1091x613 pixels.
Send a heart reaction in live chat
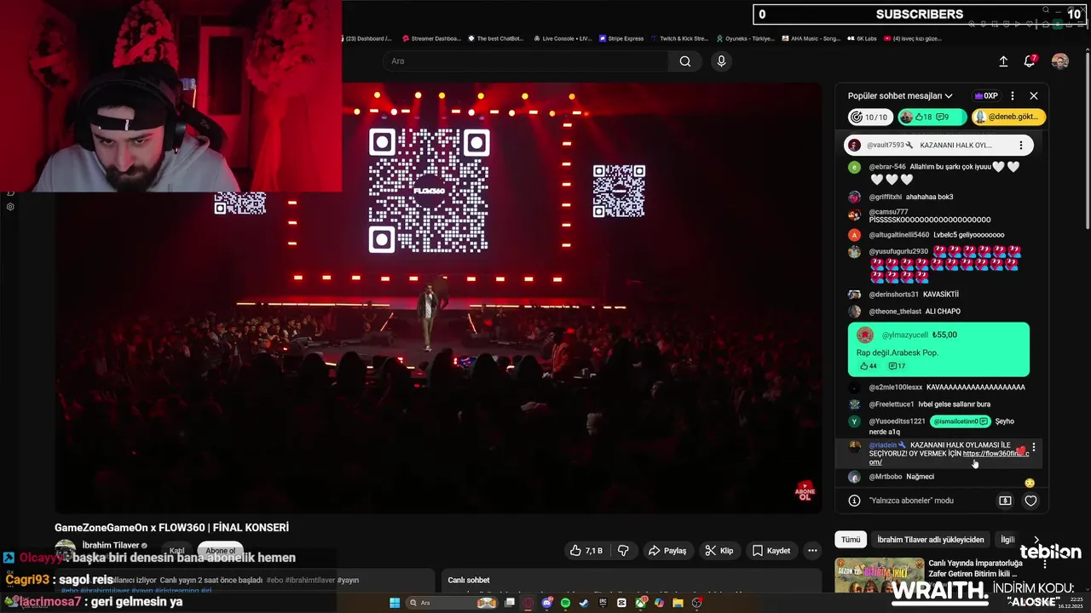point(1030,501)
